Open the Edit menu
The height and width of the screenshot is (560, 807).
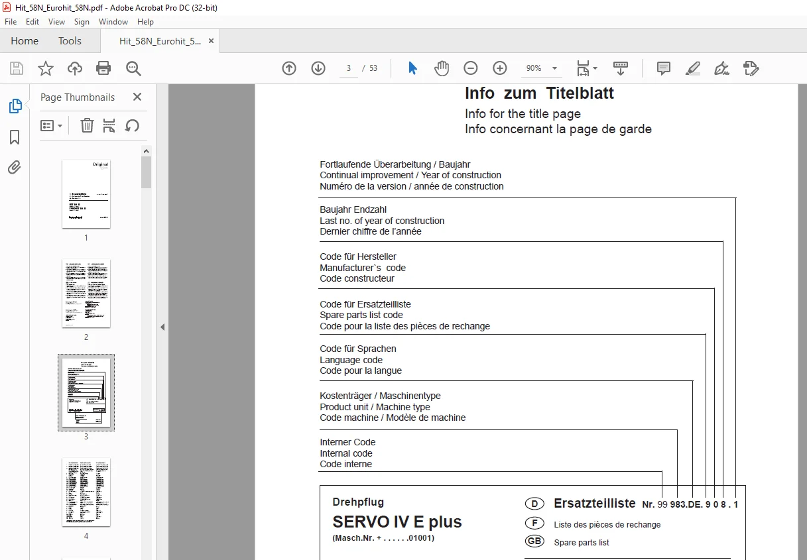pos(32,22)
